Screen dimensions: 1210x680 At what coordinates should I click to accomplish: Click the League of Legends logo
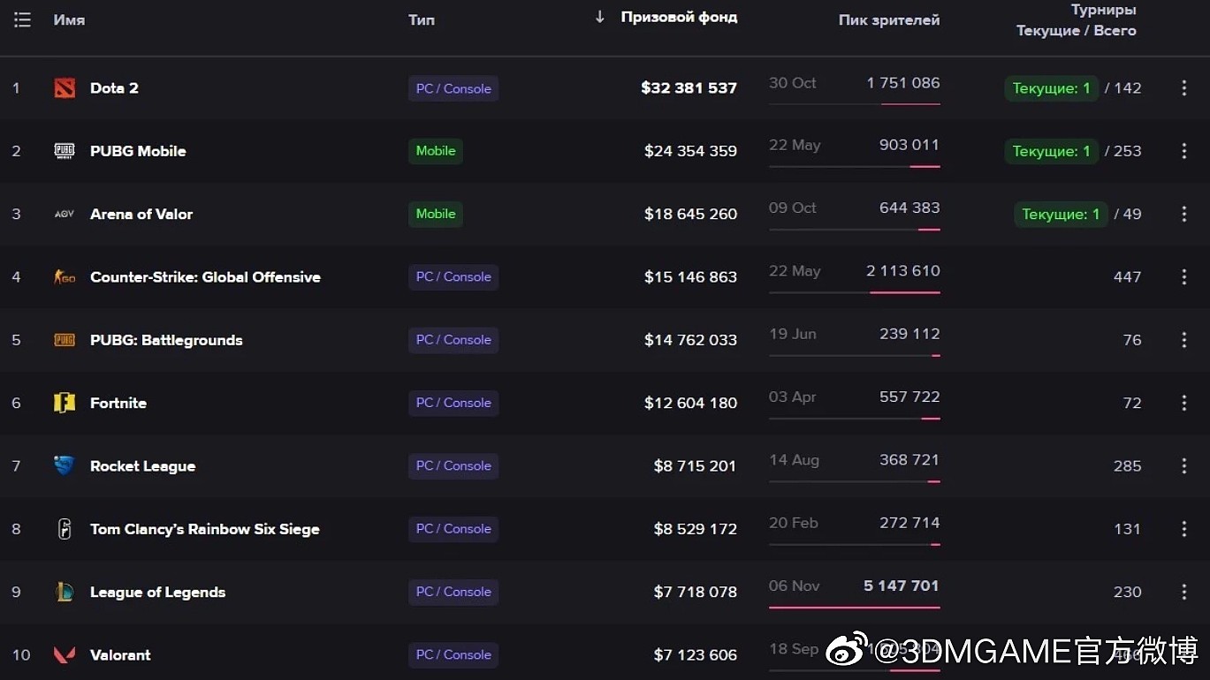click(x=65, y=592)
